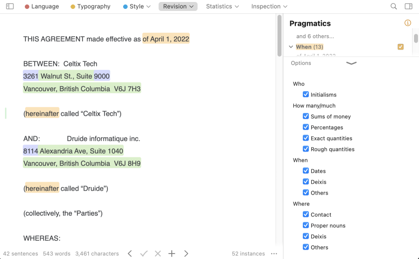
Task: Switch to the Language tab
Action: 42,6
